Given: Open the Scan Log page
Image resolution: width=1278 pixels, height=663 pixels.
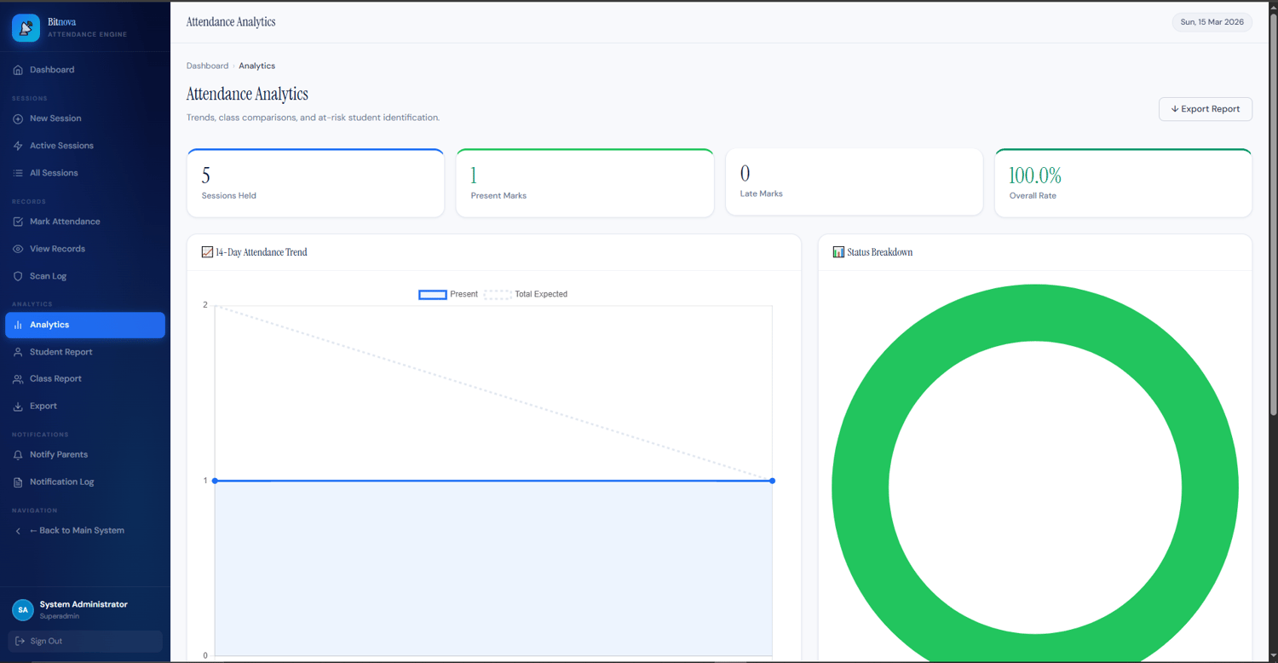Looking at the screenshot, I should click(85, 276).
